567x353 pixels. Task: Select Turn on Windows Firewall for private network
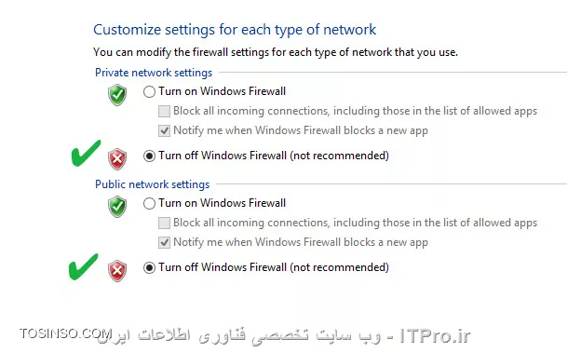tap(149, 91)
